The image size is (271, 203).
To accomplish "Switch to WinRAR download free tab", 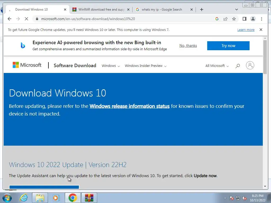I will (101, 10).
